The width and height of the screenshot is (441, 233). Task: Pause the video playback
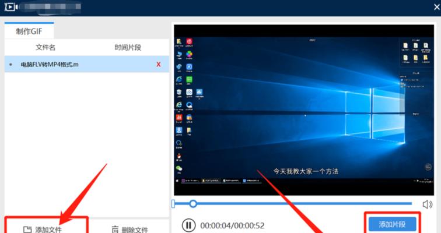tap(188, 225)
